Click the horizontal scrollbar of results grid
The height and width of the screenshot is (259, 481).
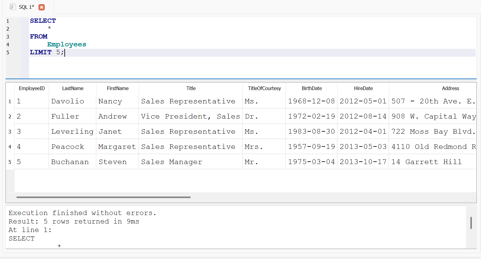[103, 197]
